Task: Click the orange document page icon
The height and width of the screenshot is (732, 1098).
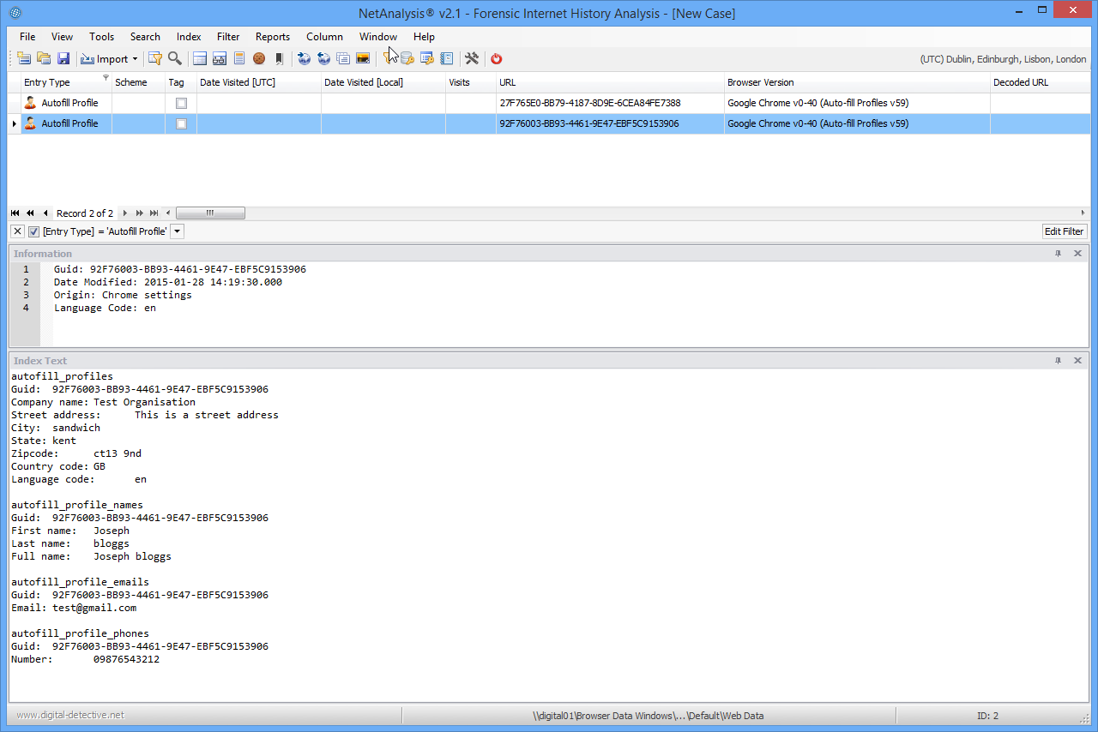Action: click(x=239, y=58)
